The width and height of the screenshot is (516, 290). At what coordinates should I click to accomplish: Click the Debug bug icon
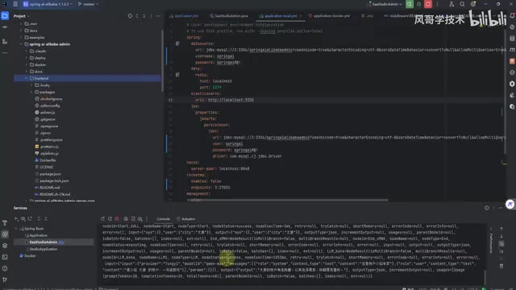click(x=418, y=4)
